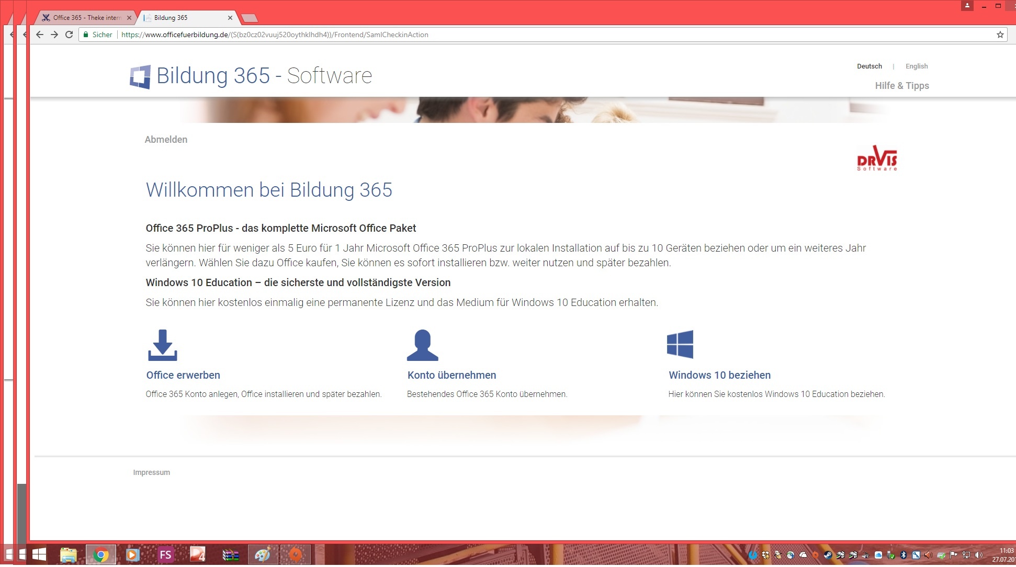Switch to Office 365 - Theke intern tab
The height and width of the screenshot is (567, 1016).
(x=86, y=18)
